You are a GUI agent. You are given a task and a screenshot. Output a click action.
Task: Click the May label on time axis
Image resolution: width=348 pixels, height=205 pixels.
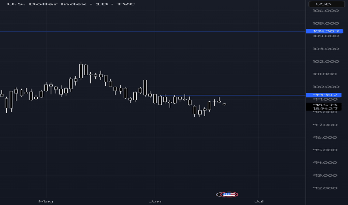pyautogui.click(x=46, y=201)
